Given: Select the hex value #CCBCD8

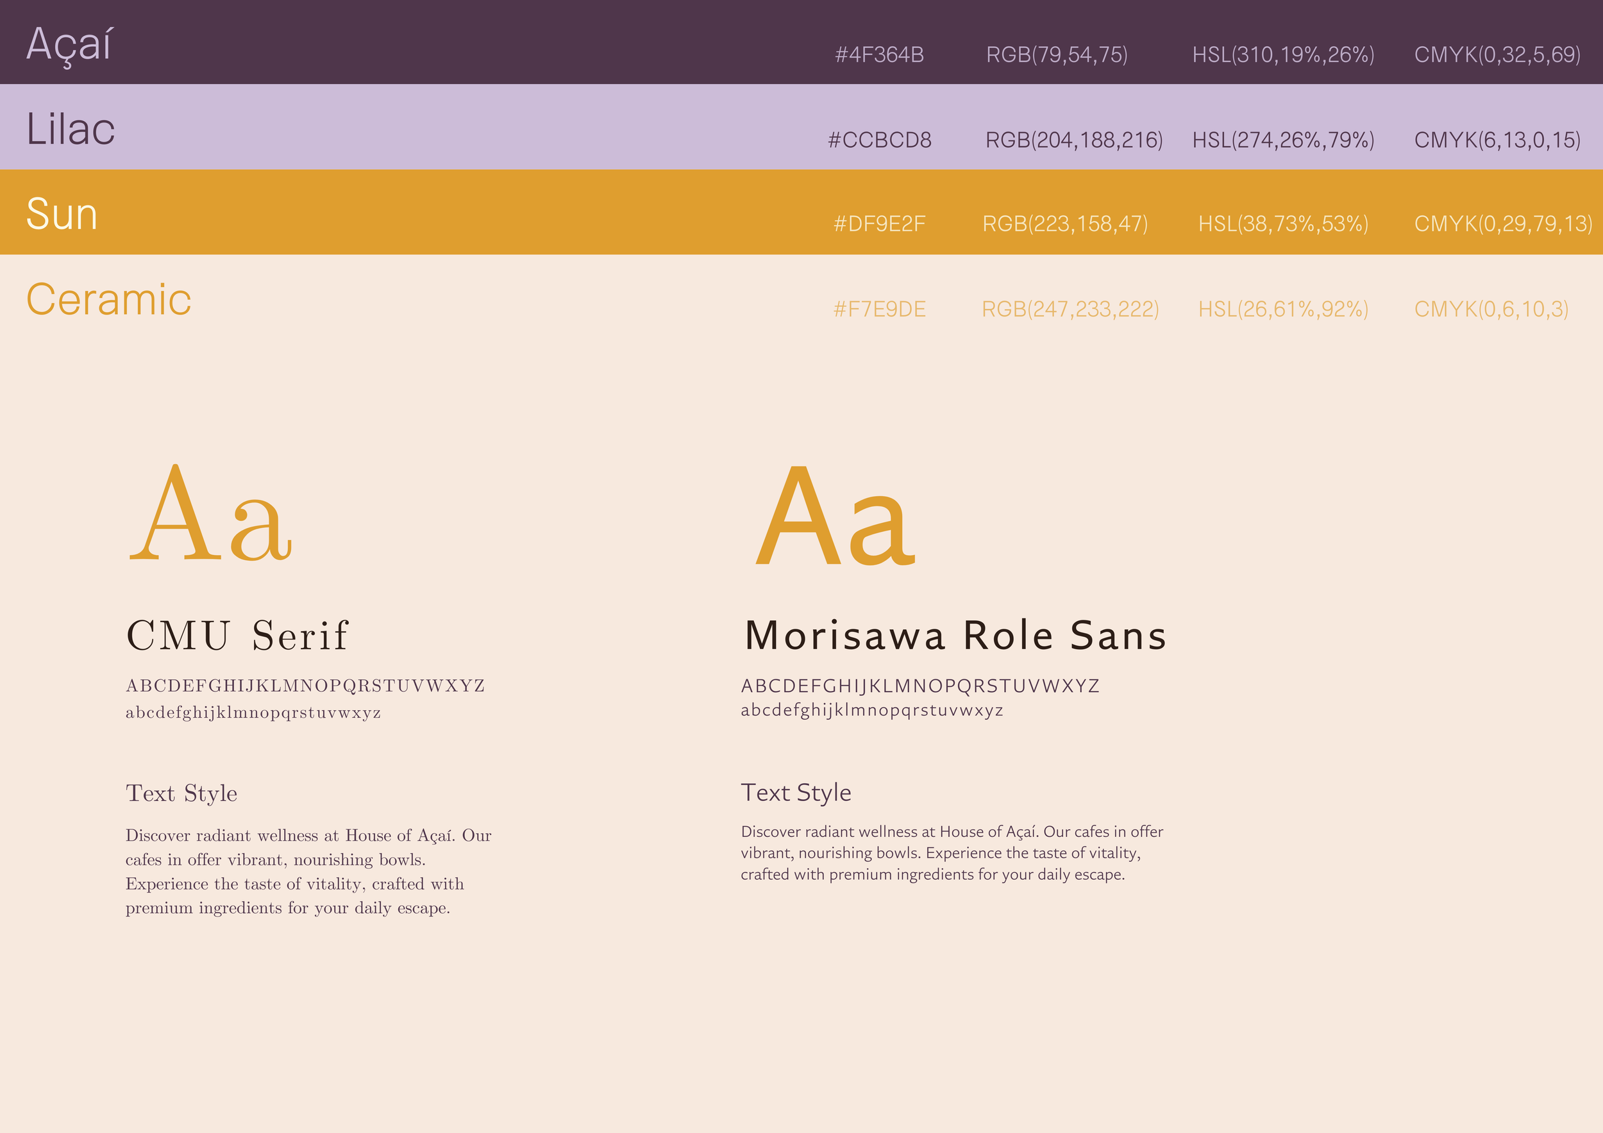Looking at the screenshot, I should [879, 140].
